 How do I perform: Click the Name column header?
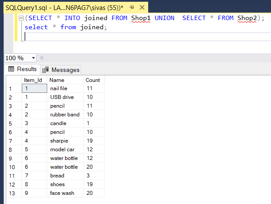(x=57, y=80)
